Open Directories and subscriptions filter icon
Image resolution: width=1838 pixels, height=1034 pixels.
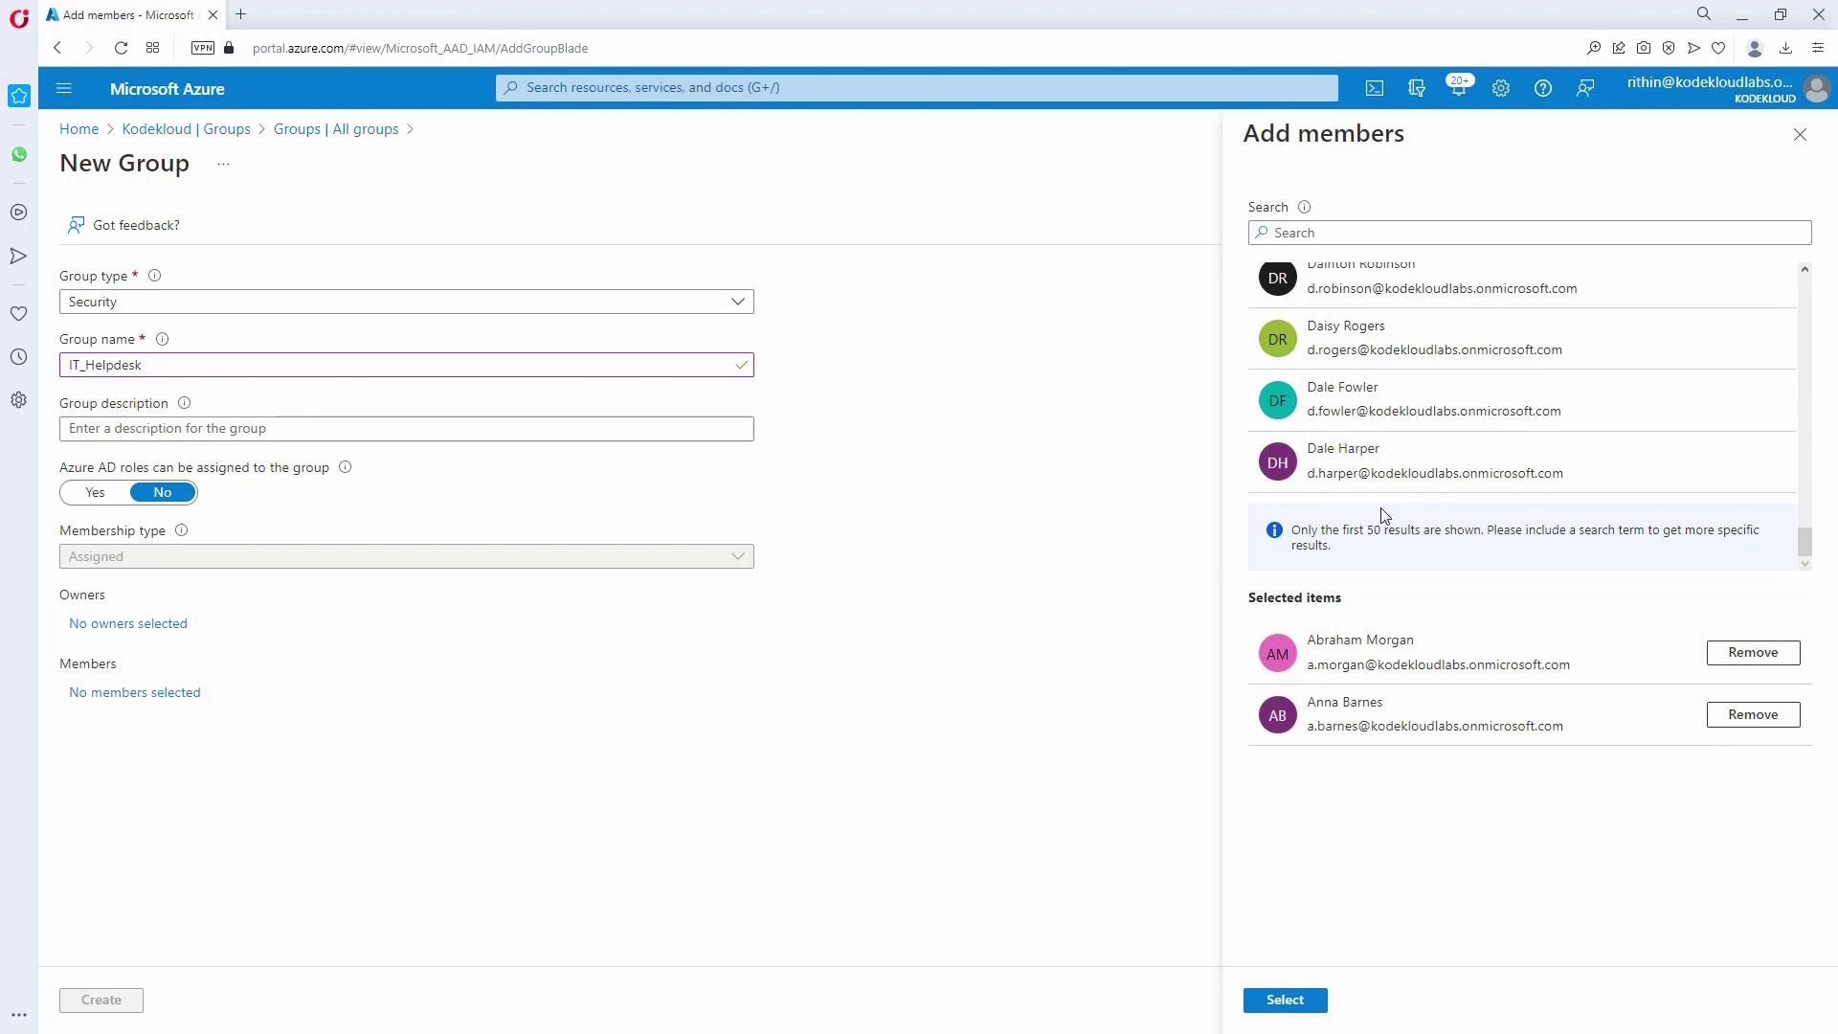click(x=1417, y=88)
